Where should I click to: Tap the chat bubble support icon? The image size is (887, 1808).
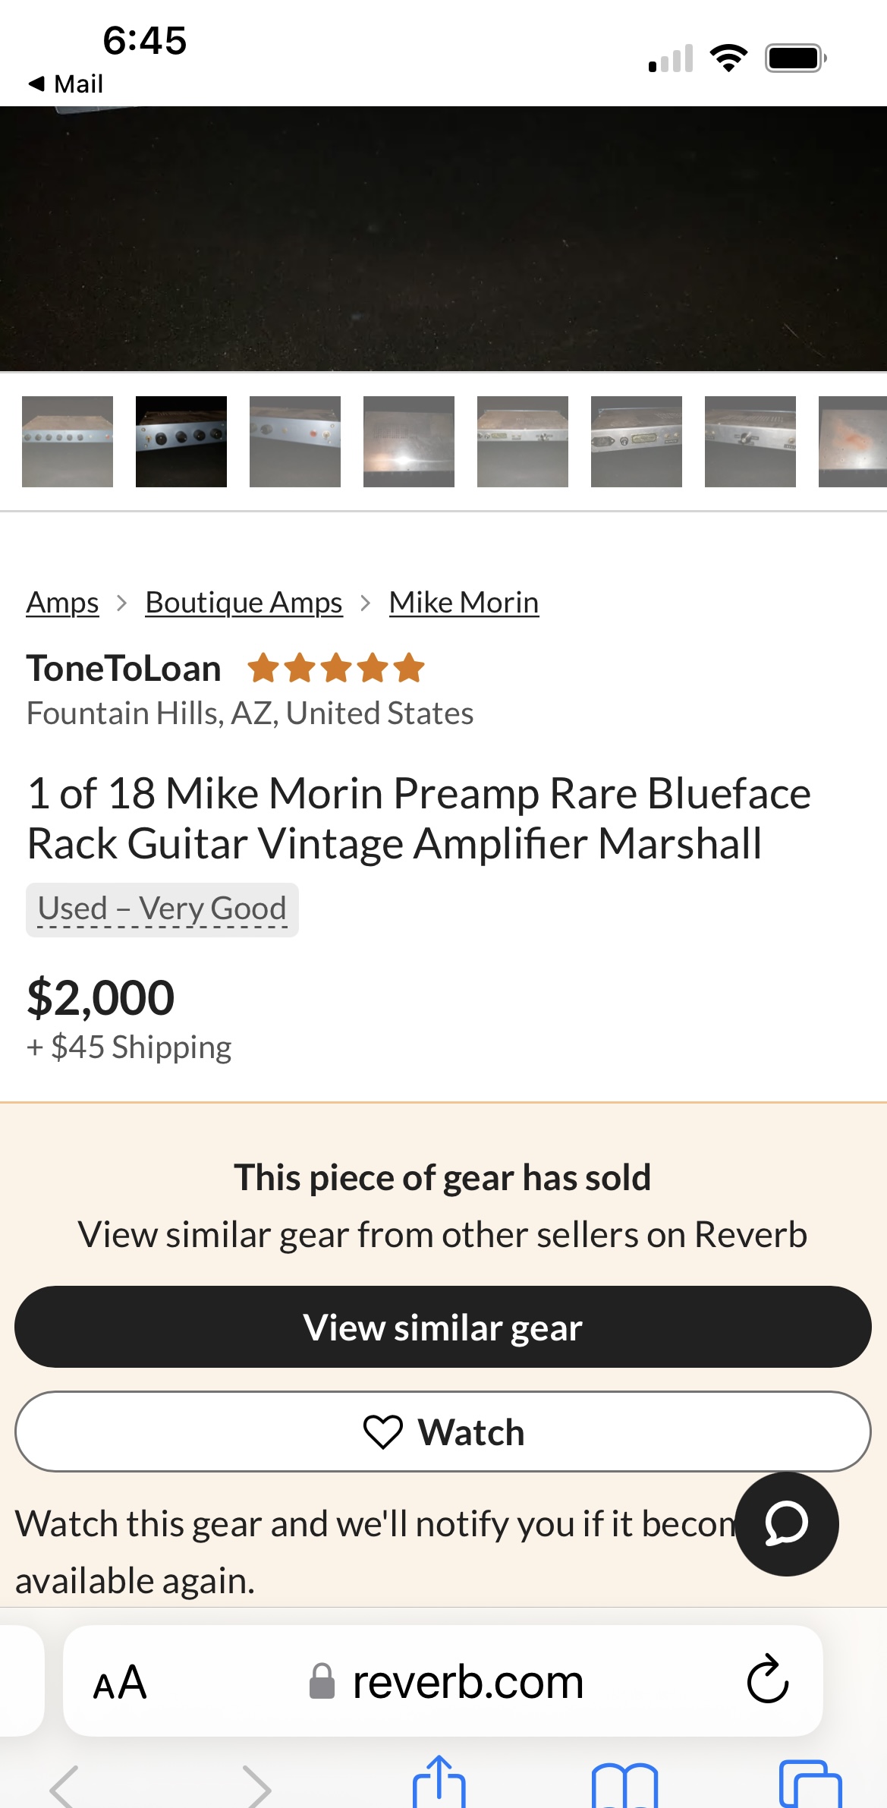coord(787,1523)
